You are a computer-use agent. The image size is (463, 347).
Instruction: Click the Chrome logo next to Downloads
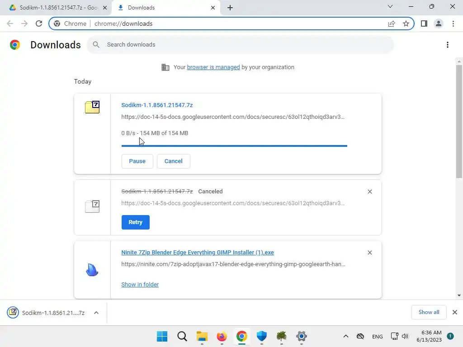15,45
